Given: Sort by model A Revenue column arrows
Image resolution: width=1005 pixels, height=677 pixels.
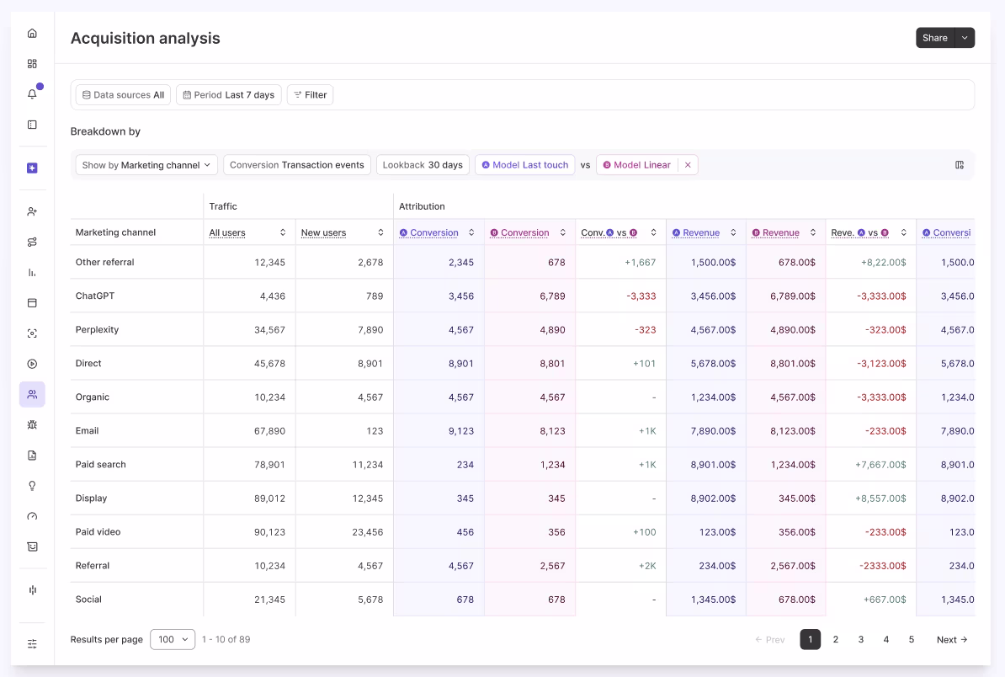Looking at the screenshot, I should pyautogui.click(x=733, y=232).
